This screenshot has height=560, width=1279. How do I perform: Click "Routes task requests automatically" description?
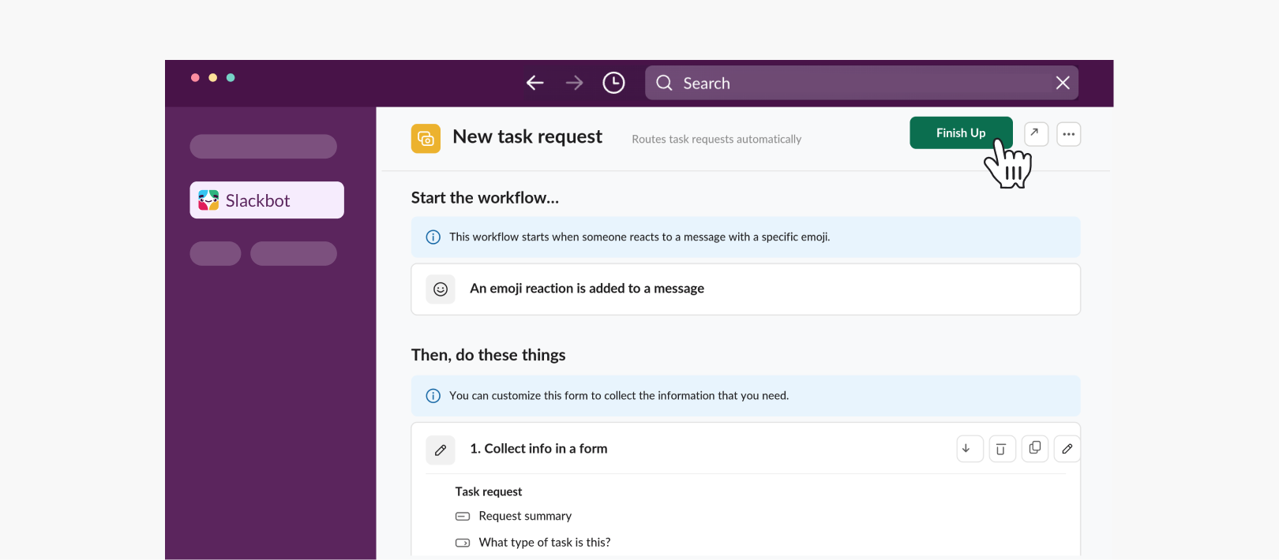click(717, 140)
